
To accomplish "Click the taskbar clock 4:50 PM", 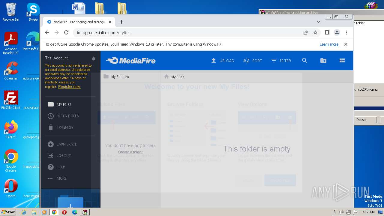I will (368, 212).
